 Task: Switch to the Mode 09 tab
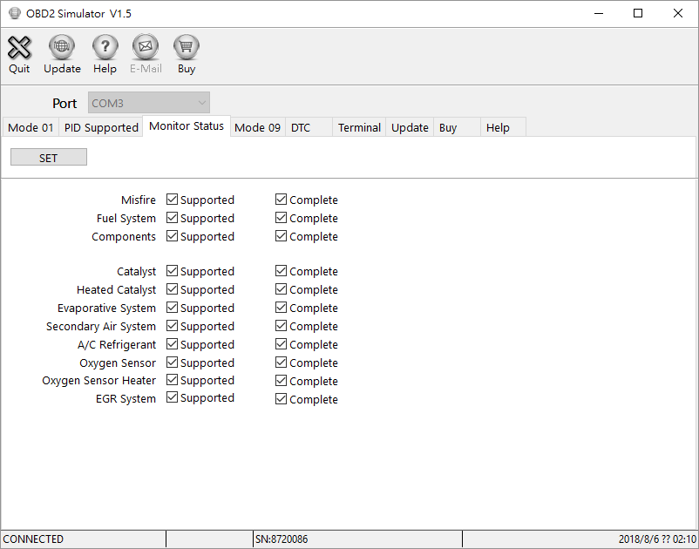257,128
